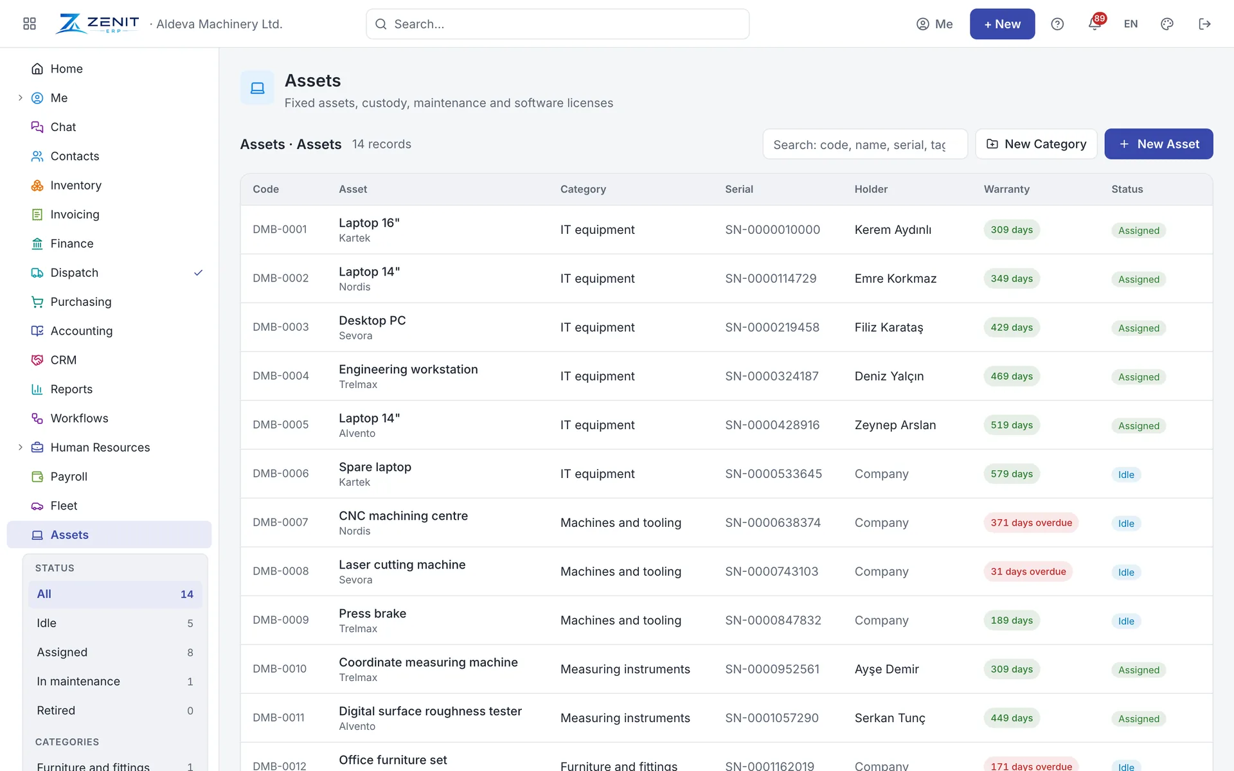Screen dimensions: 1234x771
Task: Click the Warranty column header
Action: pyautogui.click(x=1006, y=189)
